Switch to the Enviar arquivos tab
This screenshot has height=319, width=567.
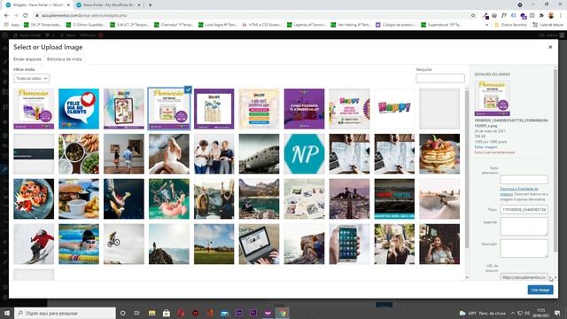click(x=27, y=59)
